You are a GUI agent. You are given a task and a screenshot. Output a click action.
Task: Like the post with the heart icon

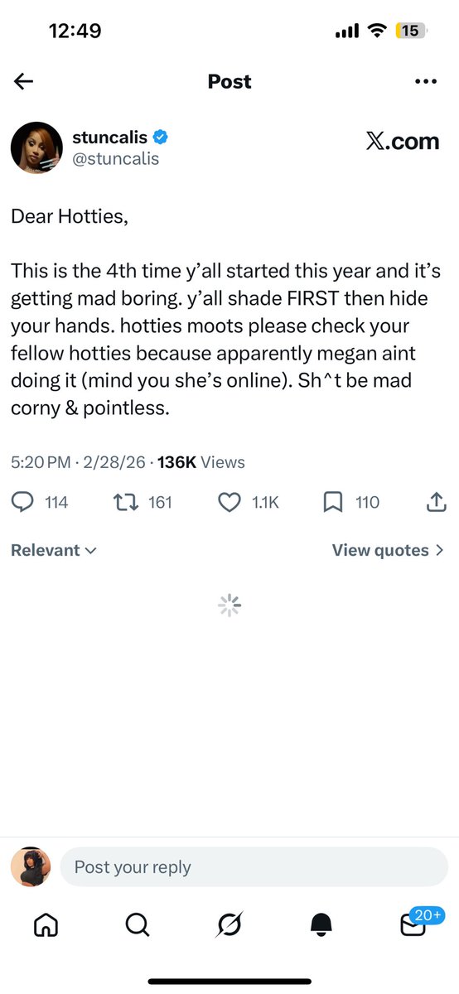[x=229, y=502]
